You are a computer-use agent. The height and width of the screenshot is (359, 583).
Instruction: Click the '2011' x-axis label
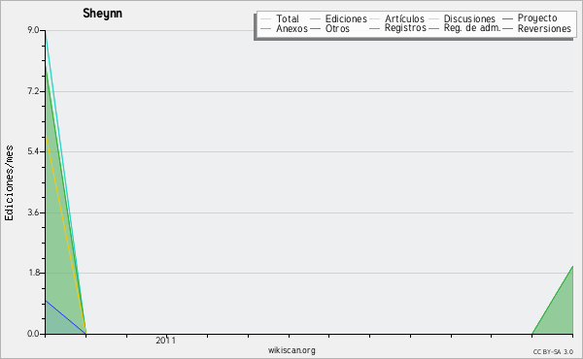[165, 341]
